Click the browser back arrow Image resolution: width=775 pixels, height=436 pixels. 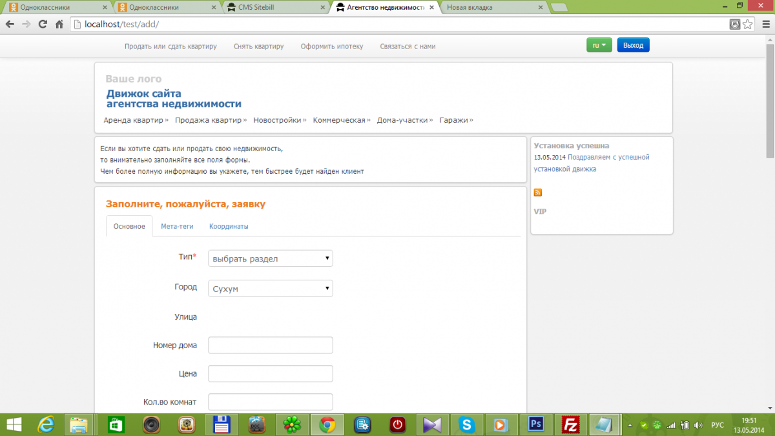click(10, 25)
